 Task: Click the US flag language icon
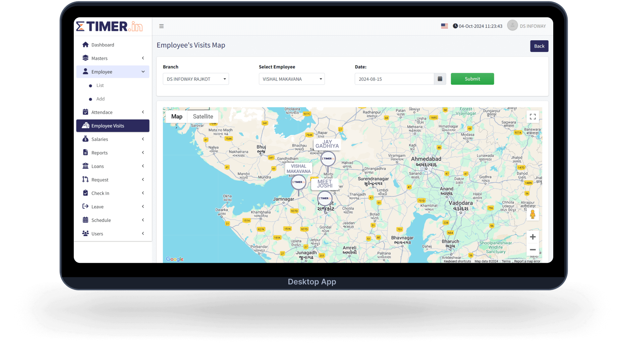point(444,26)
